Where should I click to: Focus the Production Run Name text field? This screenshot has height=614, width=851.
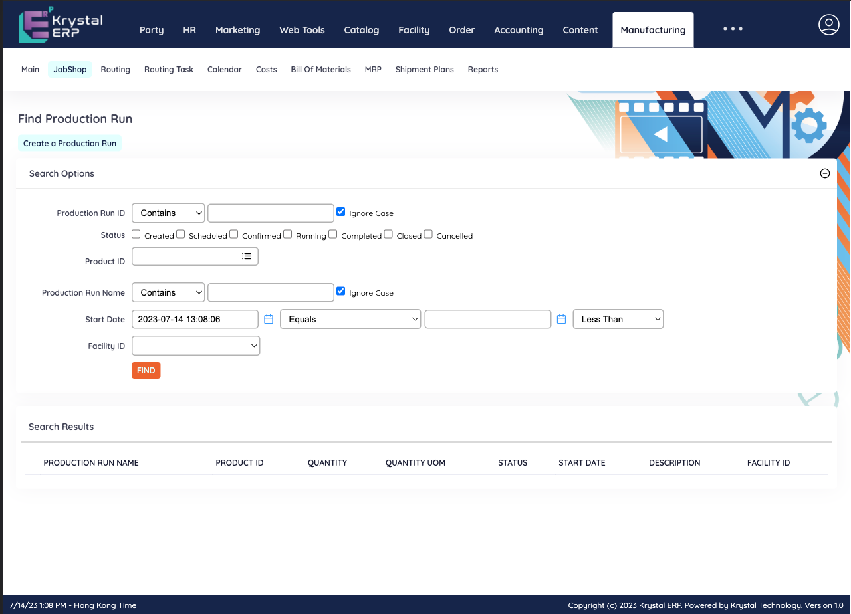pos(271,293)
